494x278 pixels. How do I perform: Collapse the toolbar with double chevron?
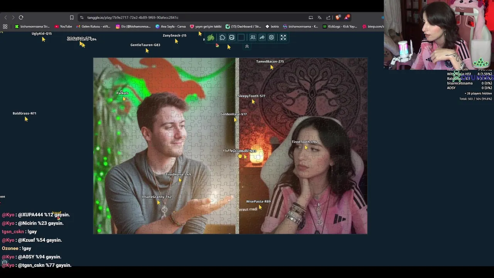(x=247, y=46)
